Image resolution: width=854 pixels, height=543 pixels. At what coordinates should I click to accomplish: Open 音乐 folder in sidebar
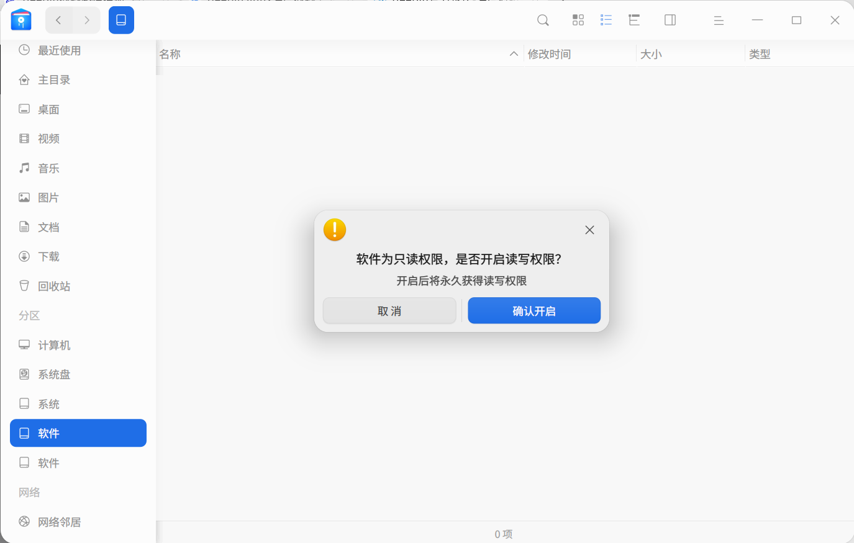click(x=78, y=168)
